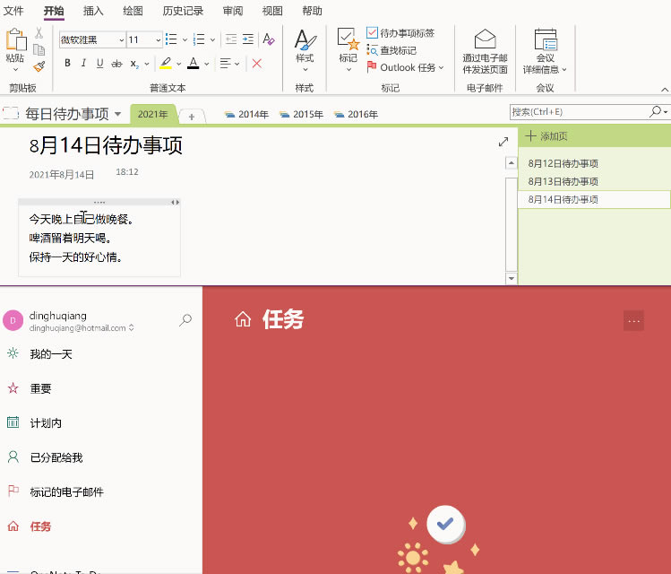Expand the Outlook 任务 dropdown
671x574 pixels.
point(441,67)
